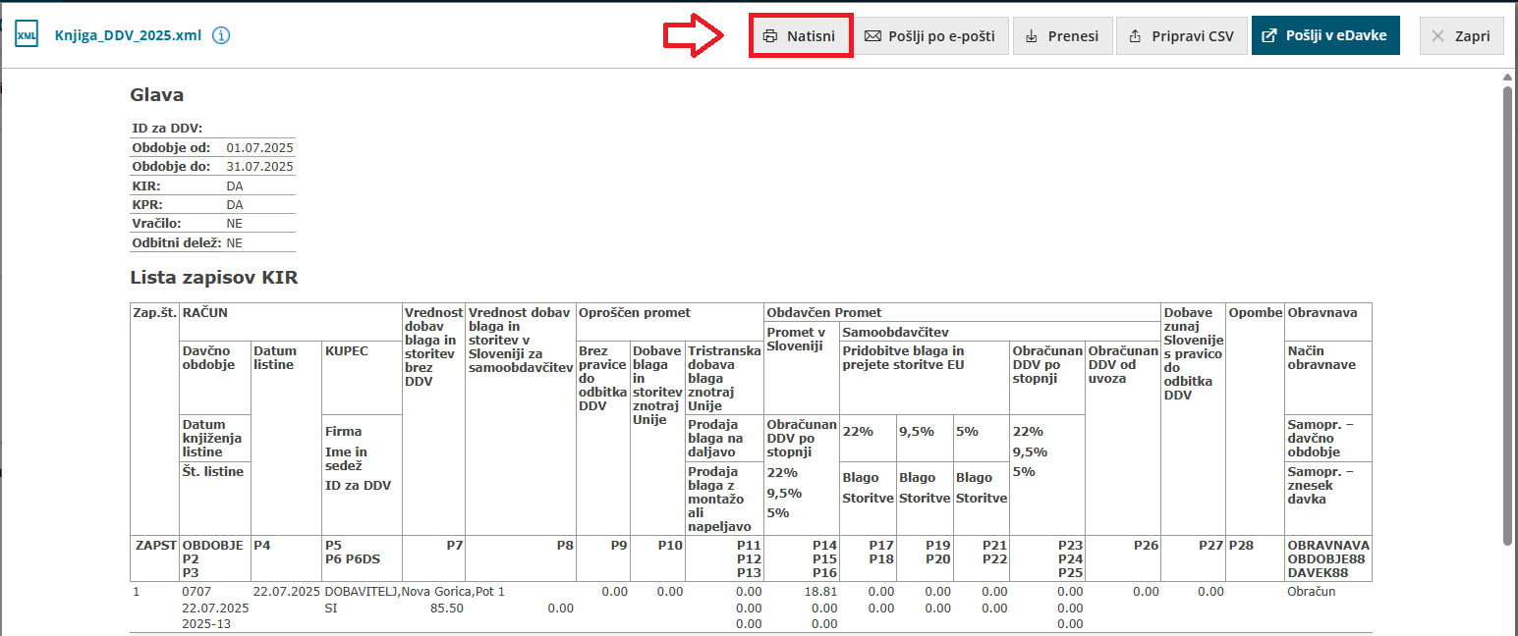Click the Obračun cell in row 1
Screen dimensions: 1518x636
tap(1312, 592)
